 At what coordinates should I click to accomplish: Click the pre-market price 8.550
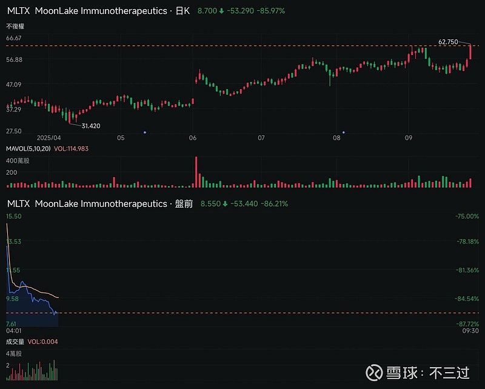[210, 204]
